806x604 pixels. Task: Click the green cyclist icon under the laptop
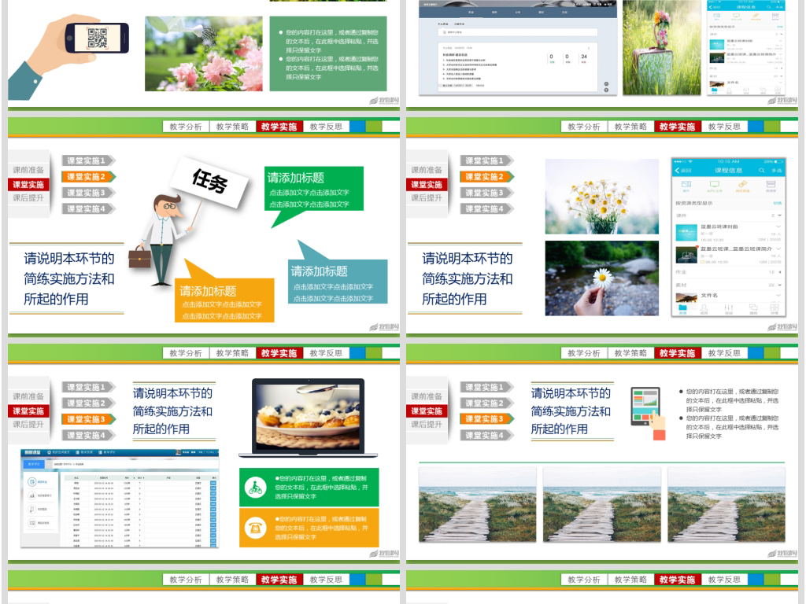255,487
